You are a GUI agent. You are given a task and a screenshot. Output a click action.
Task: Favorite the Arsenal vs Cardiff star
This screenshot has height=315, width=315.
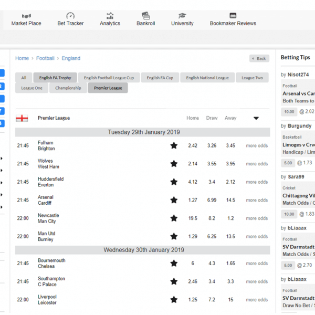(174, 200)
